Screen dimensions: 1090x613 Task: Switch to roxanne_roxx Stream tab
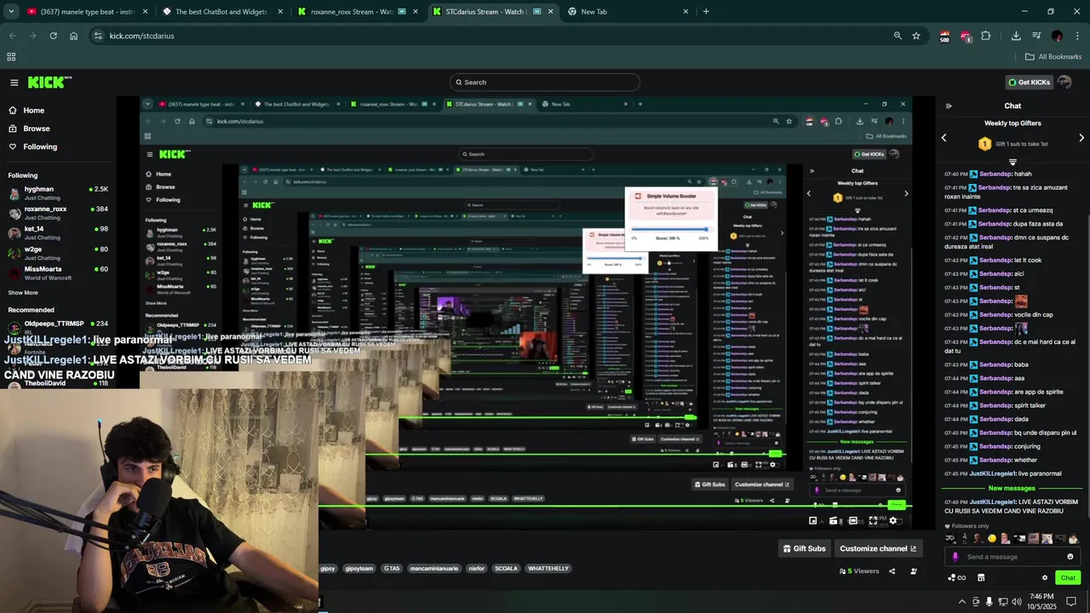(x=357, y=12)
